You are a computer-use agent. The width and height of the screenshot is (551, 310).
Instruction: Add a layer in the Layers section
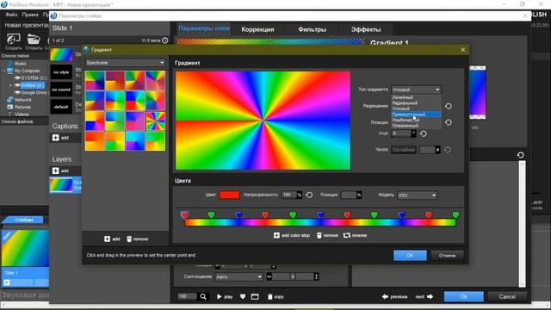tap(60, 170)
